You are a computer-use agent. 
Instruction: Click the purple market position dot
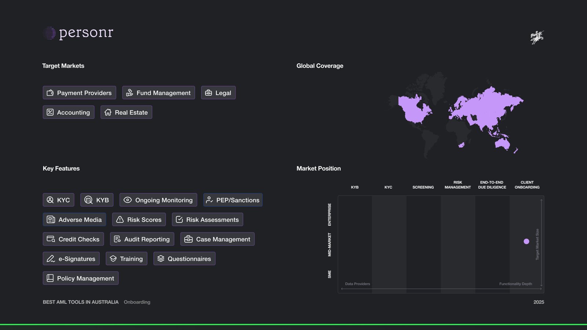(x=526, y=241)
